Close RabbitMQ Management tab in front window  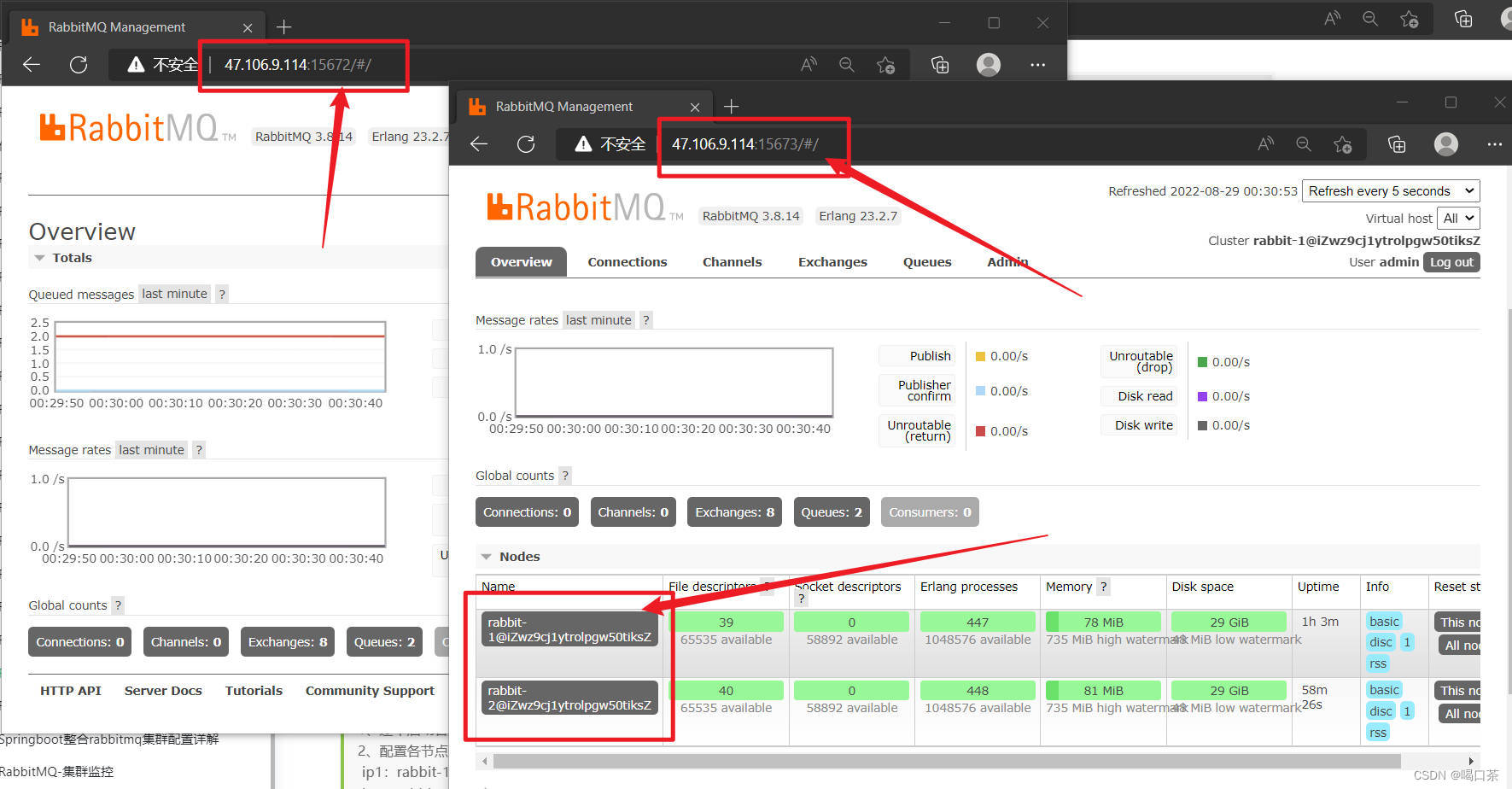click(695, 107)
